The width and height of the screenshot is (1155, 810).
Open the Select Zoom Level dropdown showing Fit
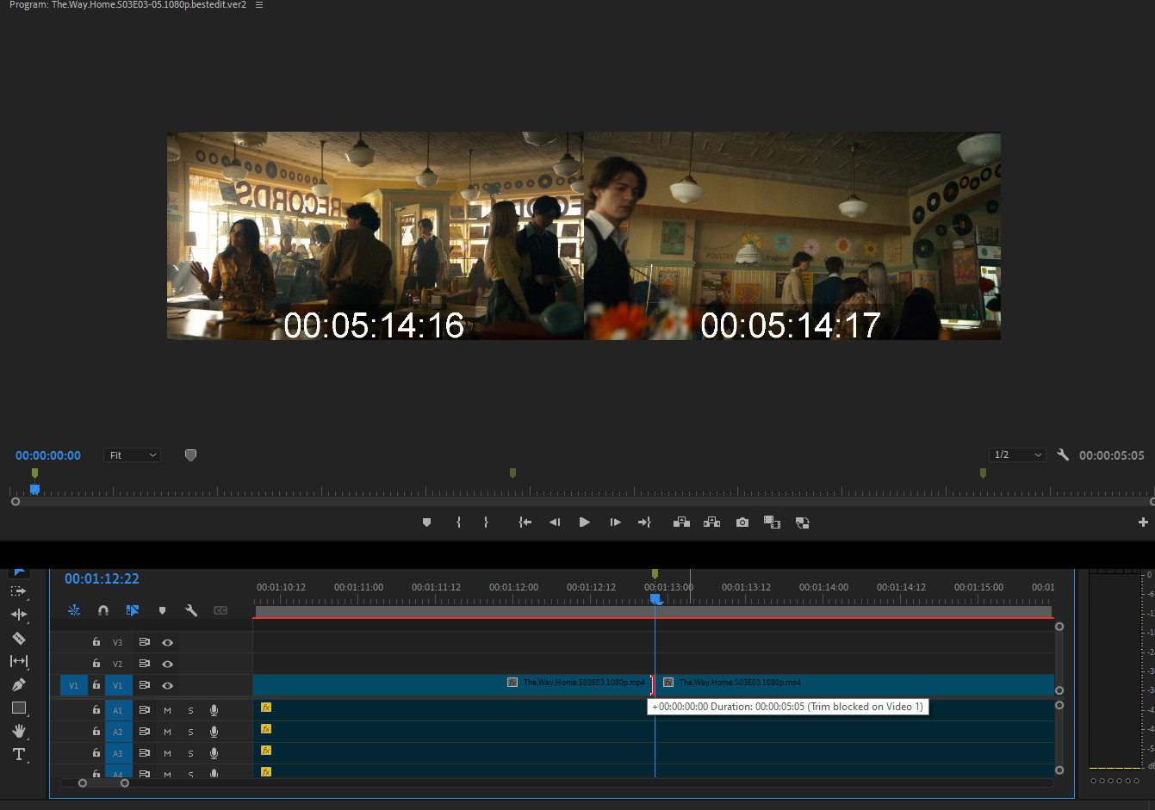133,455
